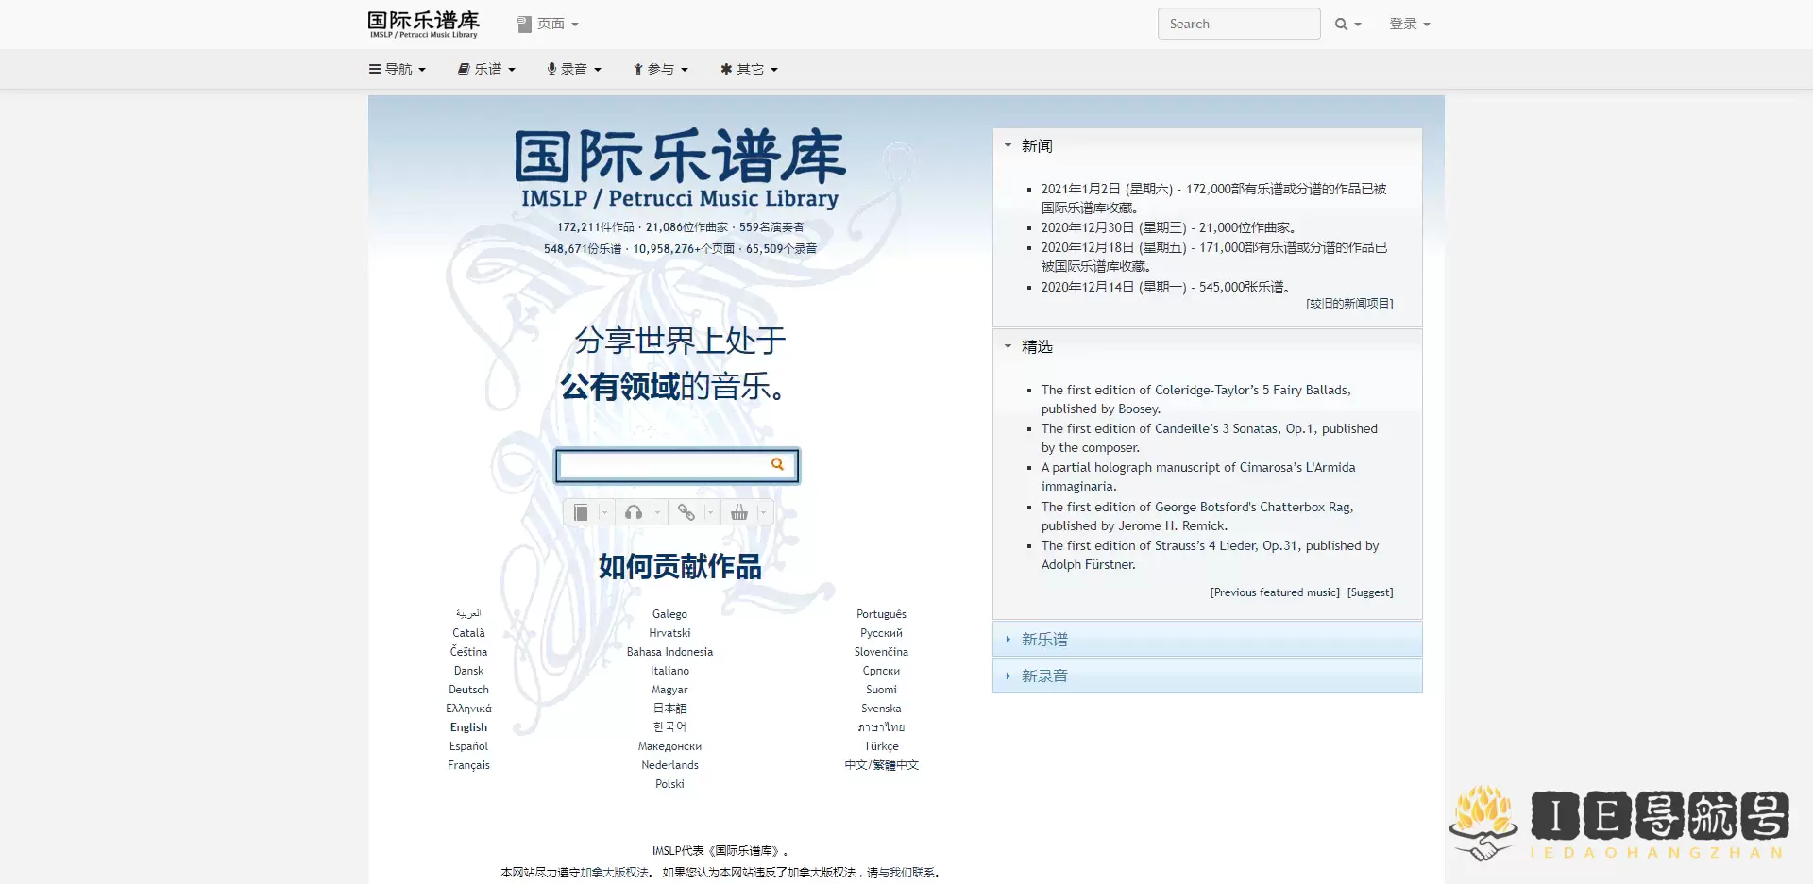Open the dropdown arrow beside the headphones icon
The height and width of the screenshot is (884, 1813).
(657, 512)
